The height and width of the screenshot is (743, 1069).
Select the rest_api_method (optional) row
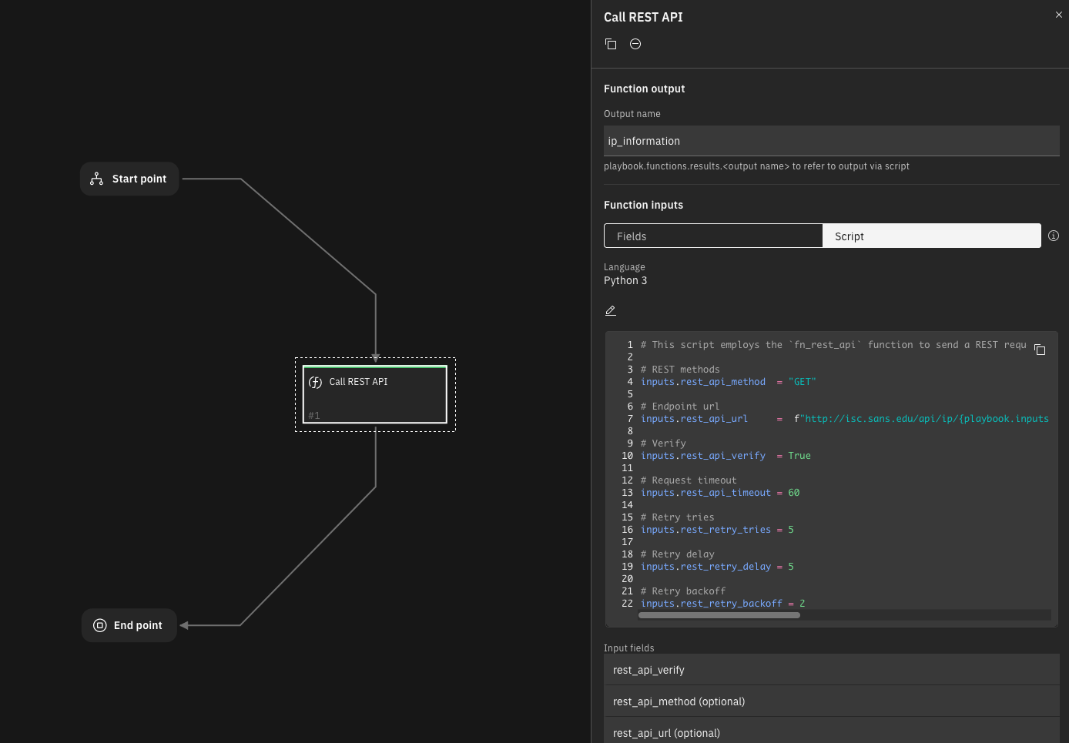[x=831, y=701]
